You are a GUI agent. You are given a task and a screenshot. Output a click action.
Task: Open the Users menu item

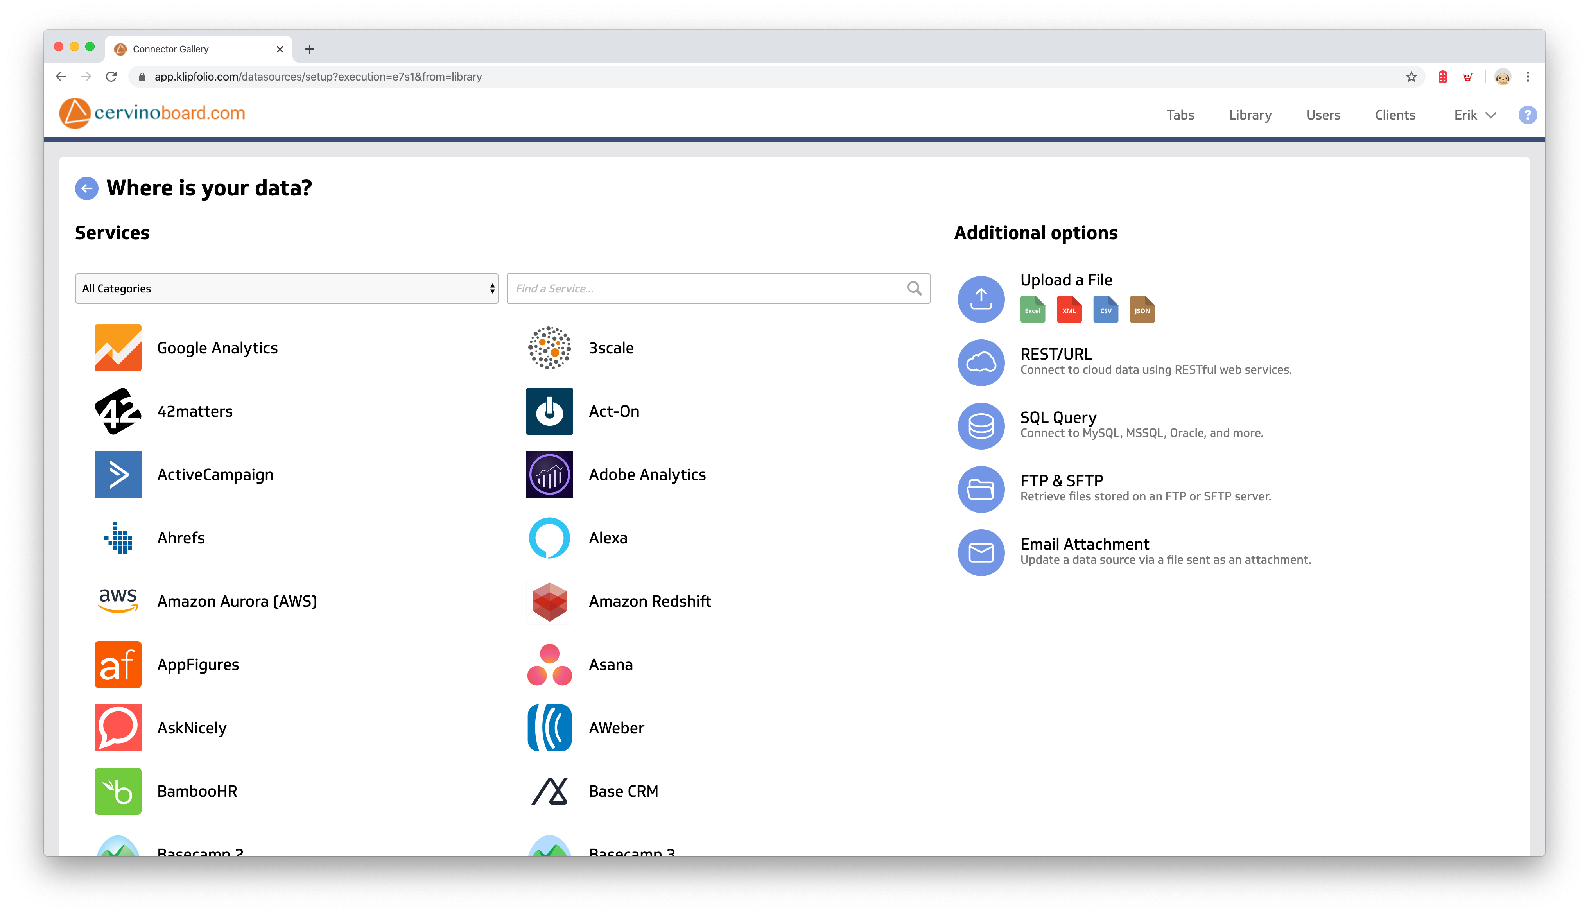click(1323, 115)
